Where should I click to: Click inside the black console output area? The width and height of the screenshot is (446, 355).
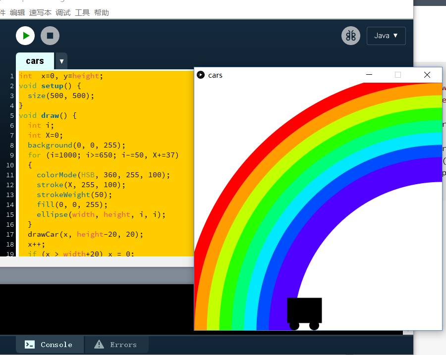pyautogui.click(x=97, y=309)
